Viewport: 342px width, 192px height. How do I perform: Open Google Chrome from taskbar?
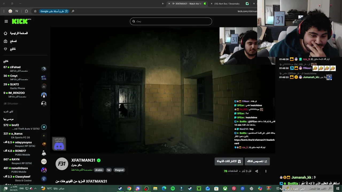129,189
